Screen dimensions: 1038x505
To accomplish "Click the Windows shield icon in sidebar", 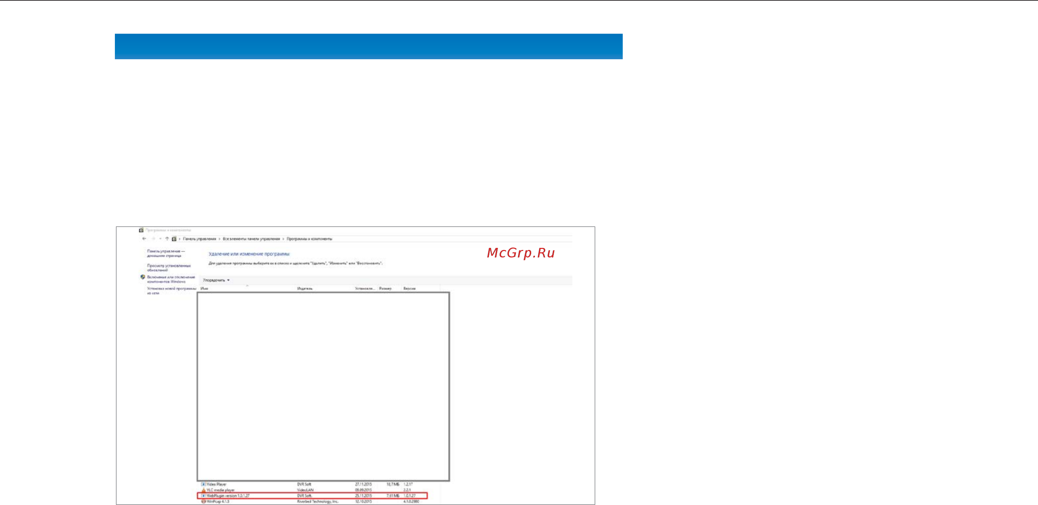I will coord(143,277).
